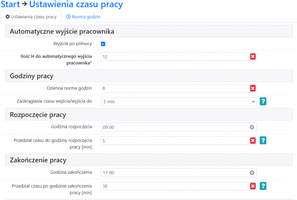The image size is (297, 200).
Task: Uncheck the Wyjście po północy checkbox
Action: click(x=103, y=44)
